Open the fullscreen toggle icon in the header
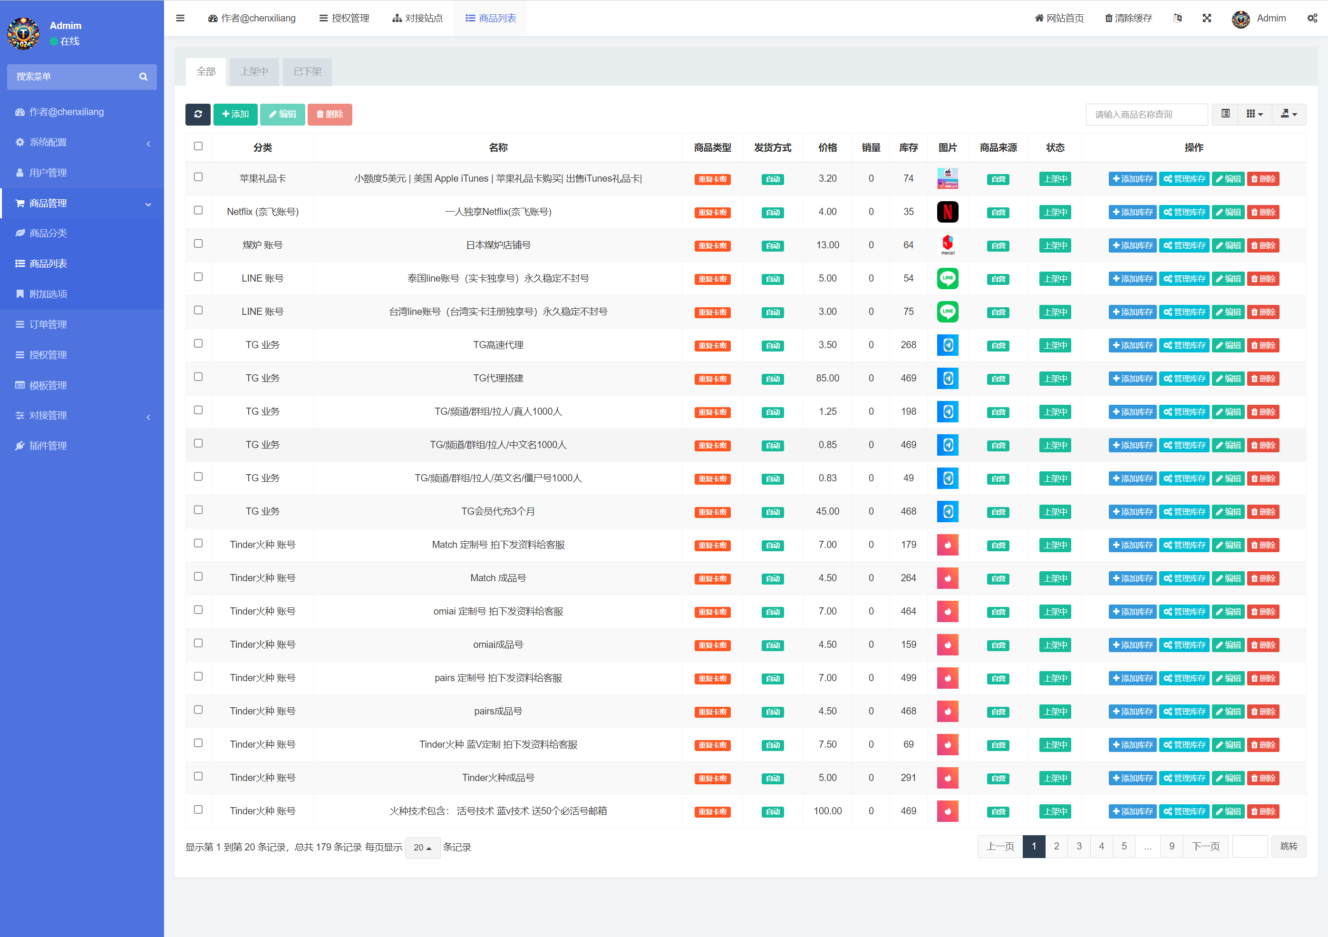 [x=1207, y=18]
